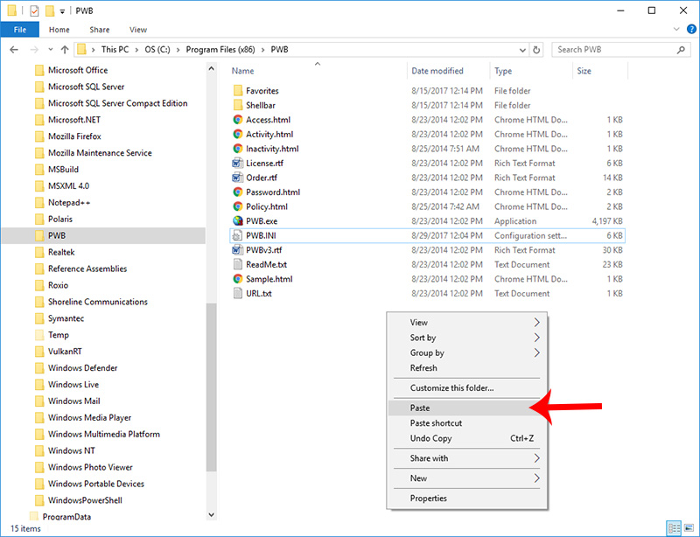The image size is (700, 537).
Task: Click the navigation pane scroll down arrow
Action: [x=212, y=514]
